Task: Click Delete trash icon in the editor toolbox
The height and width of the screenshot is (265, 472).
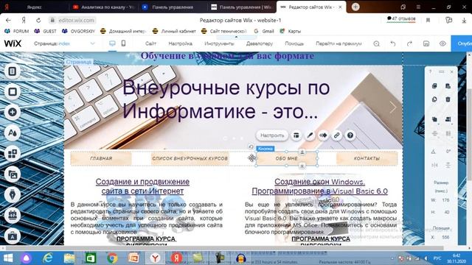Action: [x=448, y=99]
